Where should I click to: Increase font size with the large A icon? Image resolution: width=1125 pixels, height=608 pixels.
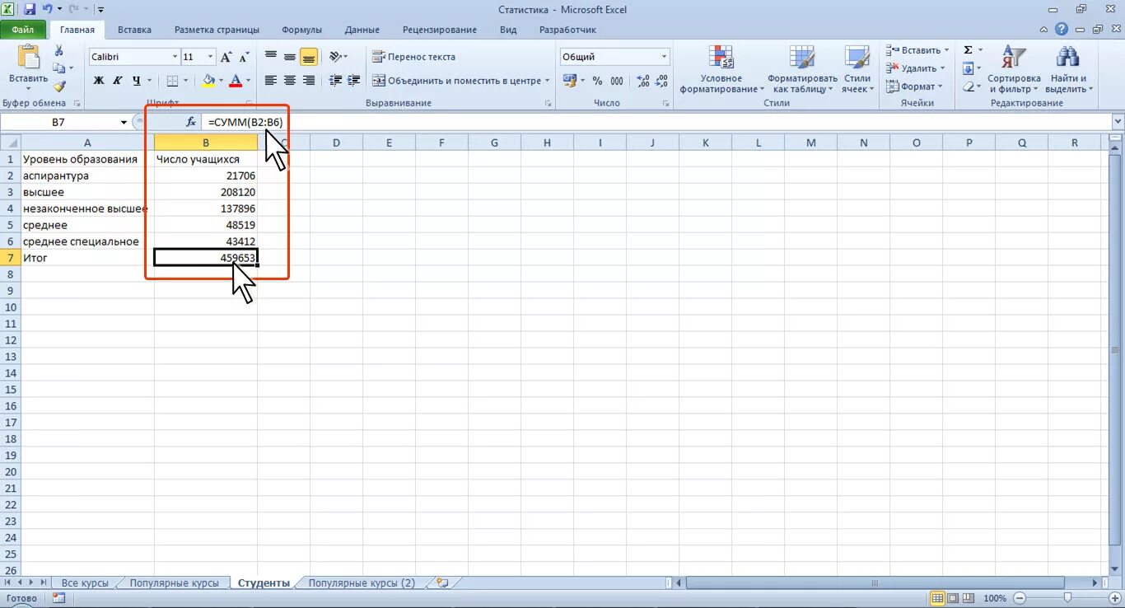[x=226, y=57]
